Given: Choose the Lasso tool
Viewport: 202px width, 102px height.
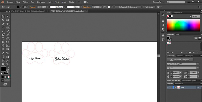Looking at the screenshot, I should [x=8, y=20].
